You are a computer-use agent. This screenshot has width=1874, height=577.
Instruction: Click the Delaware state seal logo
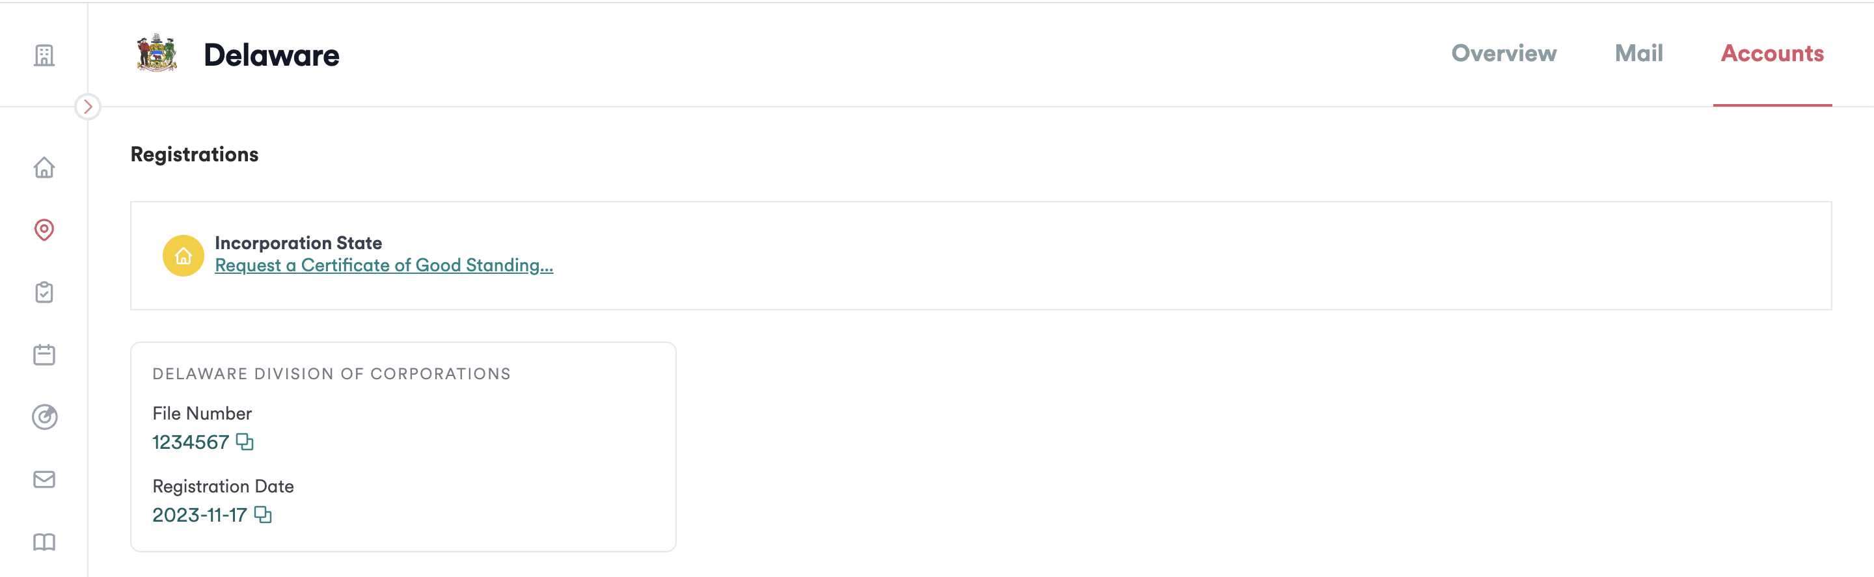point(156,54)
